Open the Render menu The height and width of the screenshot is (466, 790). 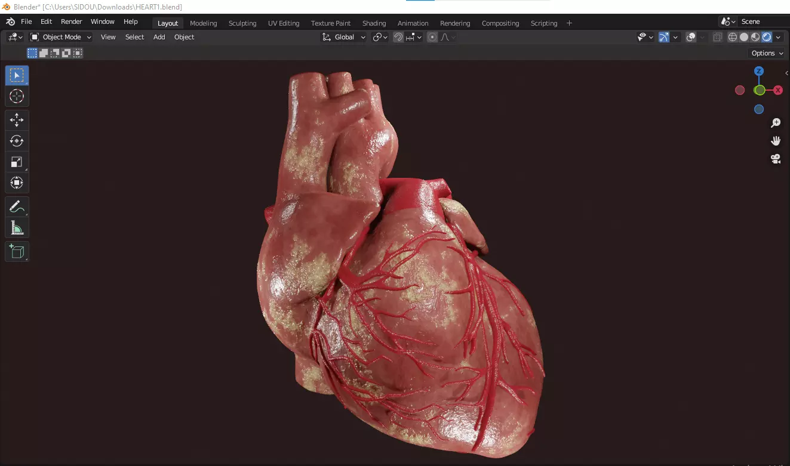[71, 21]
